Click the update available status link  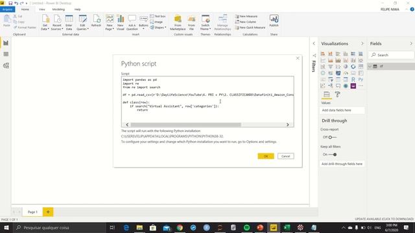[x=384, y=219]
